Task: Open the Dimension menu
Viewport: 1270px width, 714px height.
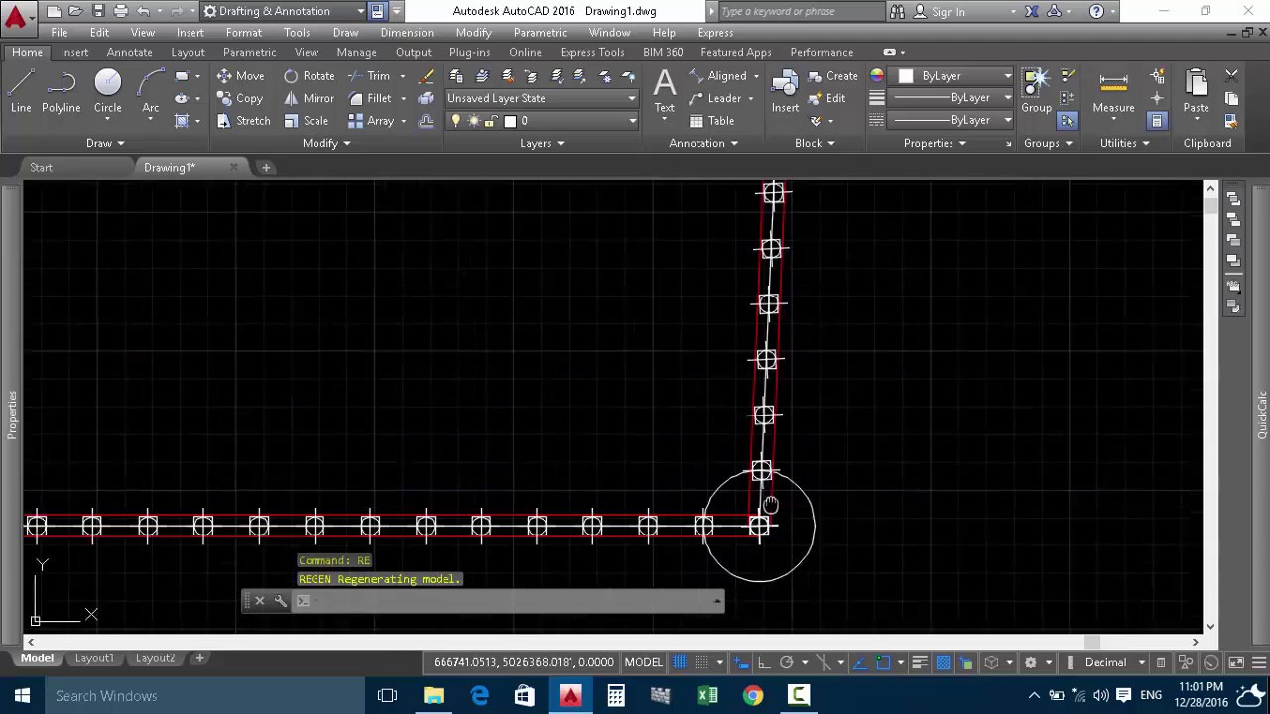Action: (x=407, y=32)
